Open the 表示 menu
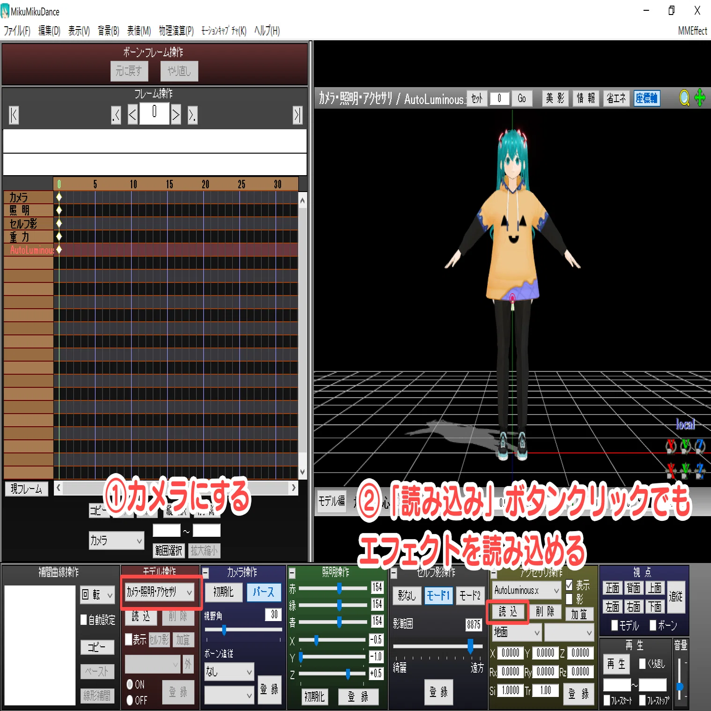This screenshot has width=711, height=711. click(x=79, y=31)
